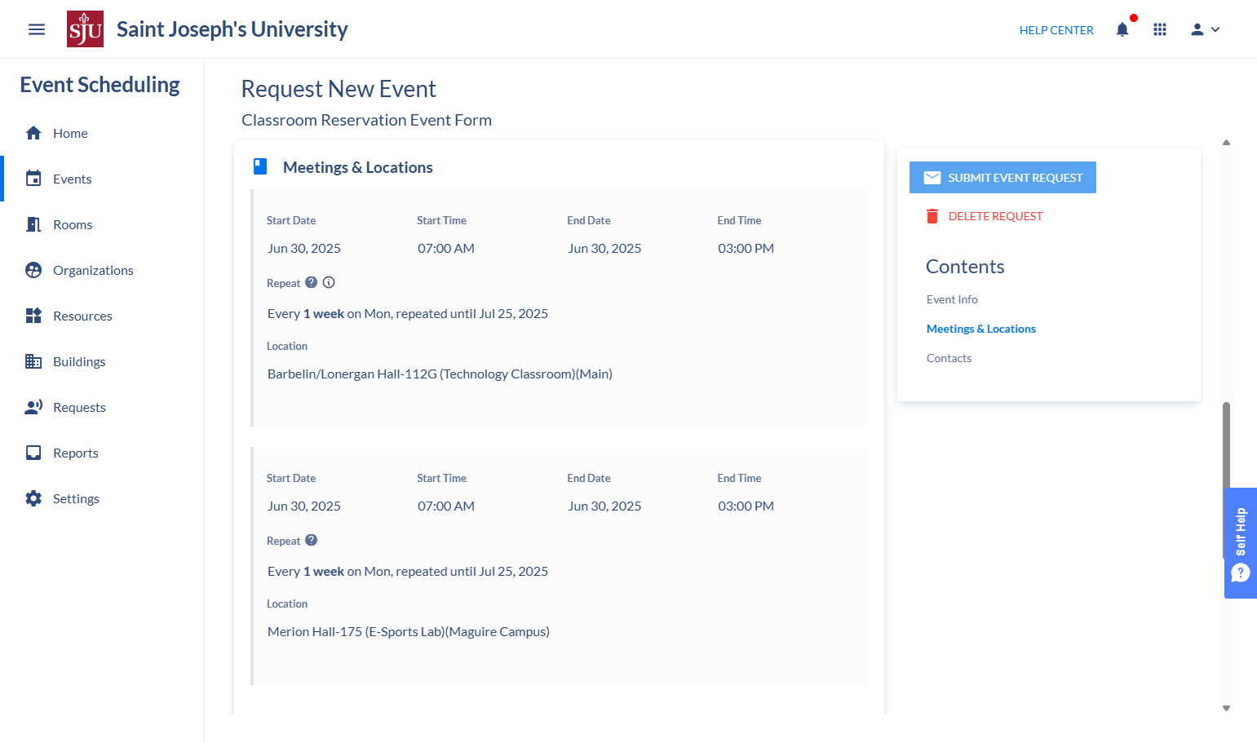
Task: Click the second meeting's Repeat help icon
Action: pos(312,540)
